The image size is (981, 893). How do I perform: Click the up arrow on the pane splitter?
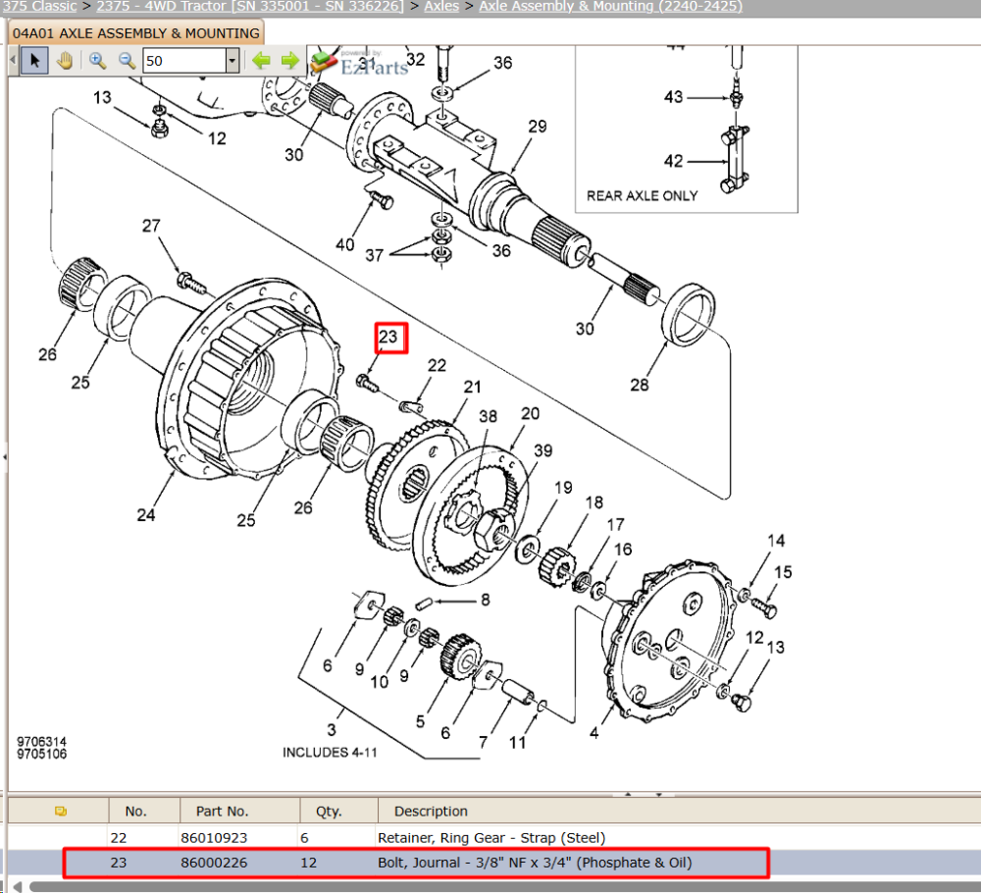click(x=628, y=794)
